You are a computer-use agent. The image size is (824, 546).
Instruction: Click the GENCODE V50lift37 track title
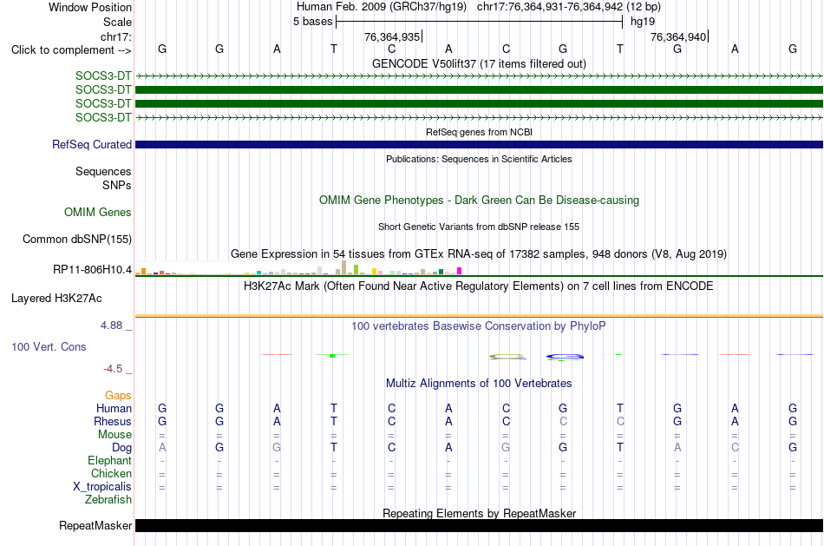click(x=479, y=63)
